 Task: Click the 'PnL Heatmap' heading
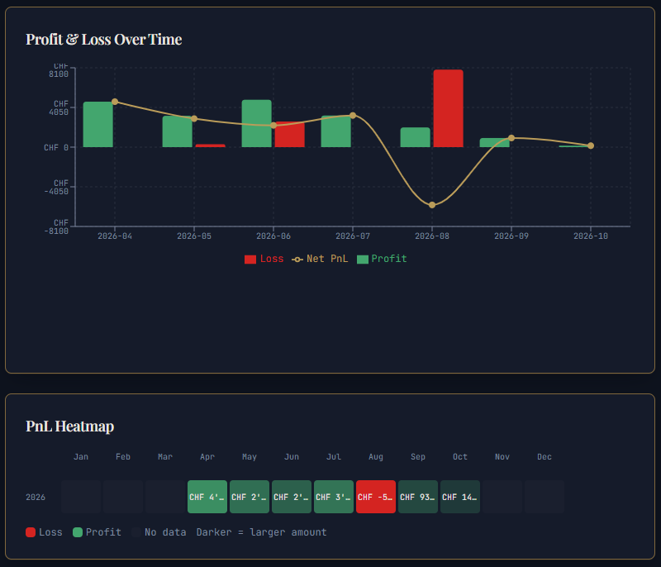pyautogui.click(x=70, y=426)
